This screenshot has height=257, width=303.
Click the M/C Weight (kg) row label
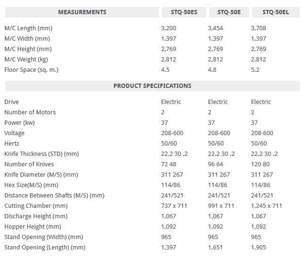pos(26,60)
